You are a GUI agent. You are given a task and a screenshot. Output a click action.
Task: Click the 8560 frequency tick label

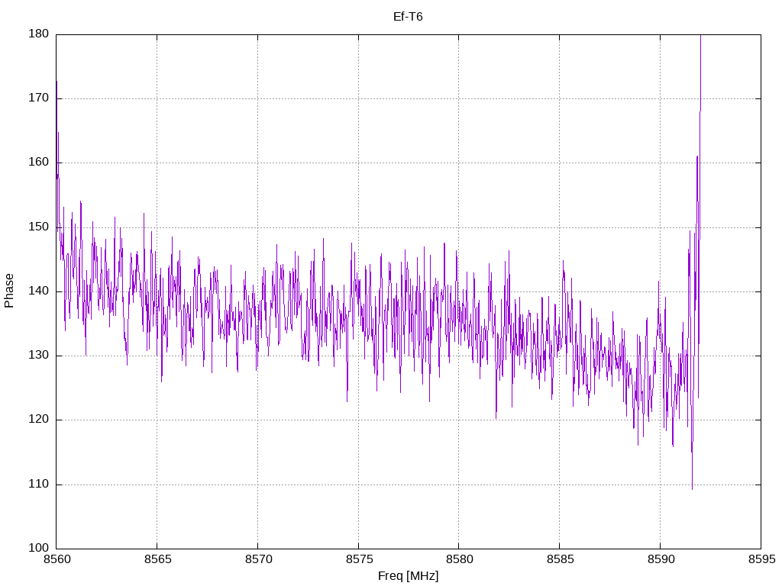click(56, 560)
